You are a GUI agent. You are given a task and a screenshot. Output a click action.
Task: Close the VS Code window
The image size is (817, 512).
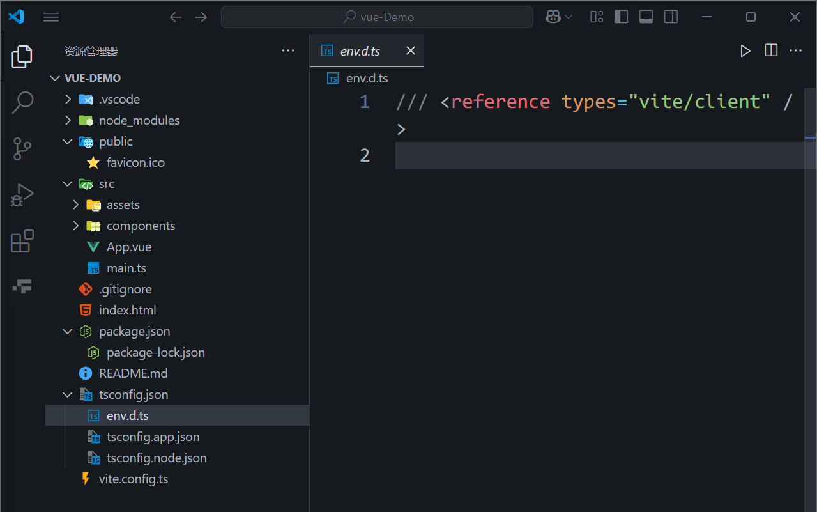(x=795, y=17)
